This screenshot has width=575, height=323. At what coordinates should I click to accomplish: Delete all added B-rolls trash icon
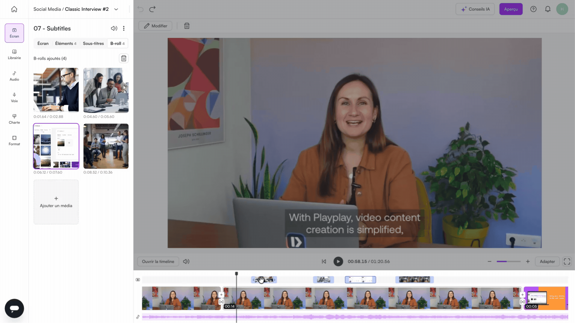click(124, 58)
